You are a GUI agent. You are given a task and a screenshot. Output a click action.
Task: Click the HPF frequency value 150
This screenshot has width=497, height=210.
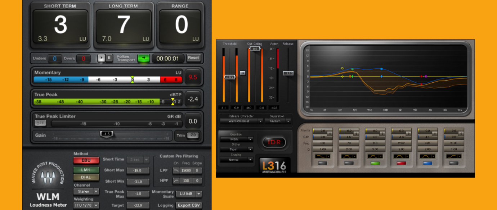pyautogui.click(x=186, y=180)
